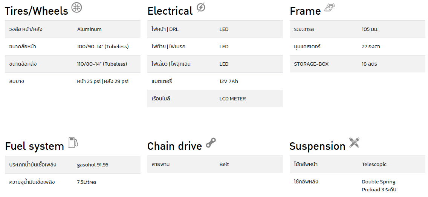Select the Tires/Wheels heading

point(36,11)
